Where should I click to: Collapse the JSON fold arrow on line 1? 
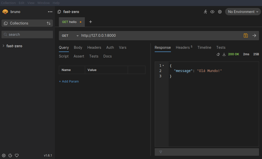(x=163, y=66)
